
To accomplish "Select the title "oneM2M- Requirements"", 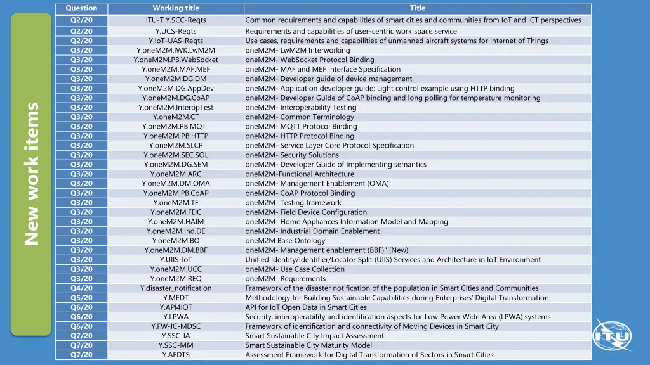I will tap(285, 279).
